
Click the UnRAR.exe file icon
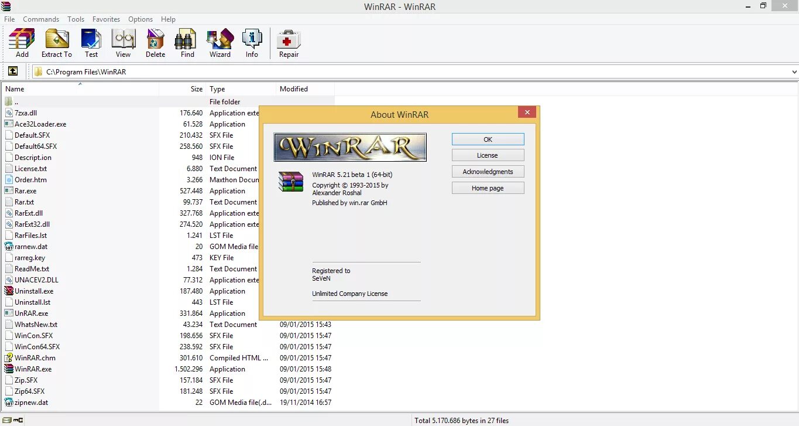point(9,313)
